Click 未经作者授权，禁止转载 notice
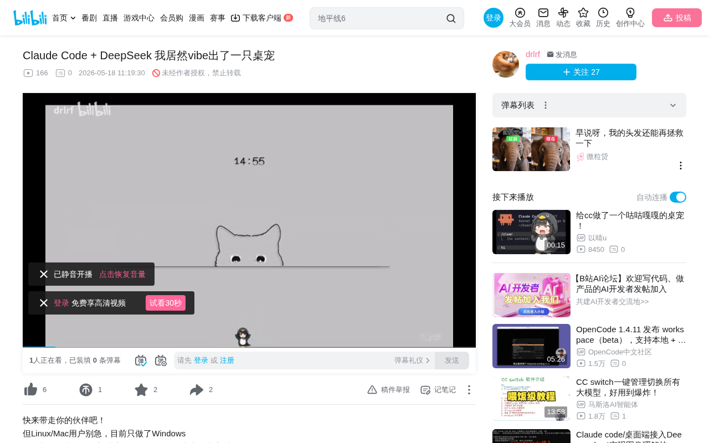 pyautogui.click(x=197, y=73)
